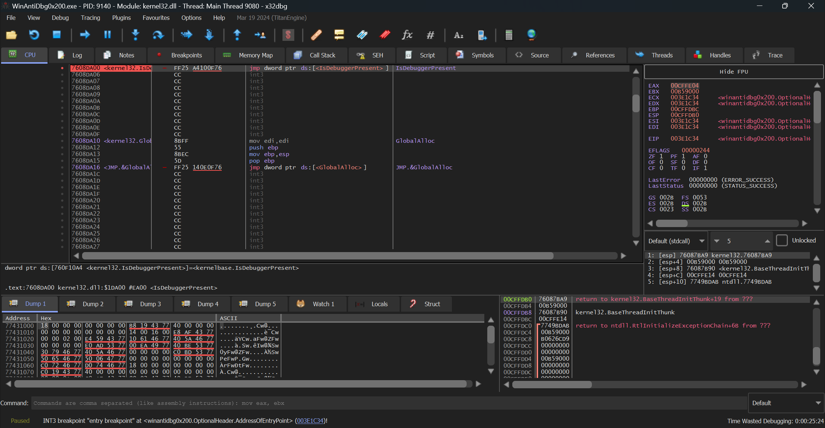Step over using the curved arrow icon
Screen dimensions: 825x428
pyautogui.click(x=158, y=35)
